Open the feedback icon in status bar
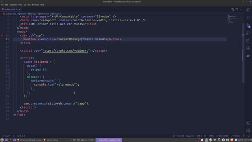Viewport: 252px width, 142px height. coord(244,136)
